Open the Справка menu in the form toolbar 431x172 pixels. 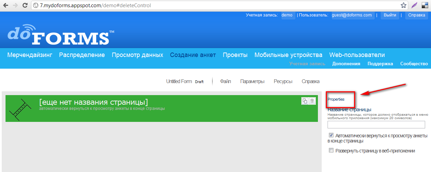tap(310, 81)
